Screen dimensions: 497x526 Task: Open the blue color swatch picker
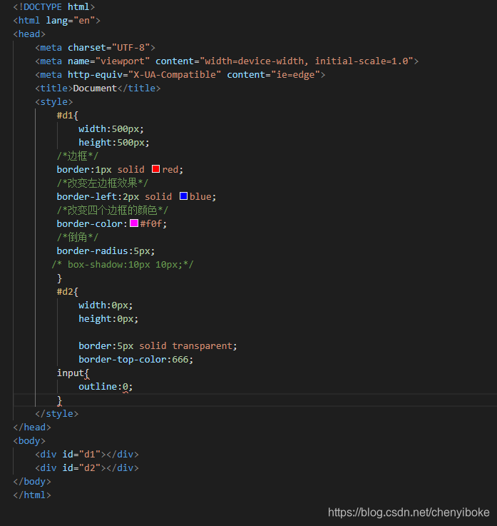pos(183,196)
